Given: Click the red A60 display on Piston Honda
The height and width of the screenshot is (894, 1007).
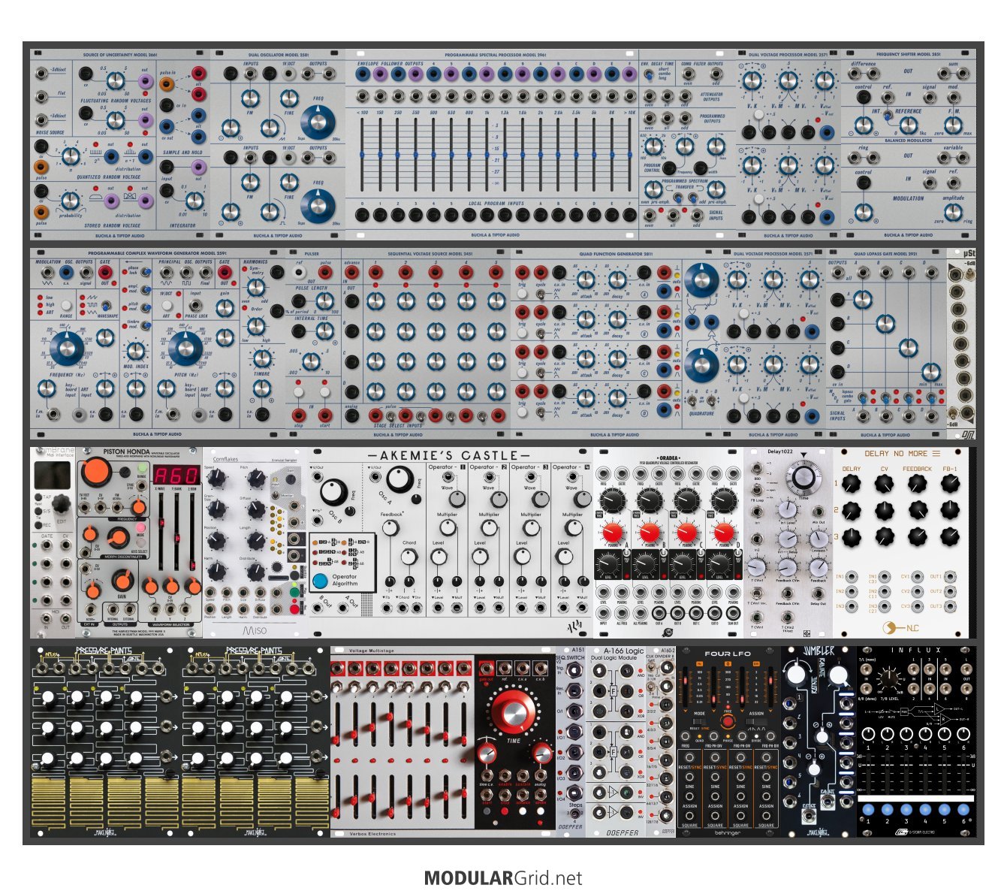Looking at the screenshot, I should tap(176, 474).
